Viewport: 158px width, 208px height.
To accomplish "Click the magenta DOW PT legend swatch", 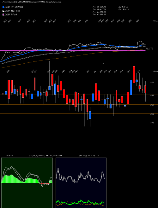I will coord(3,14).
